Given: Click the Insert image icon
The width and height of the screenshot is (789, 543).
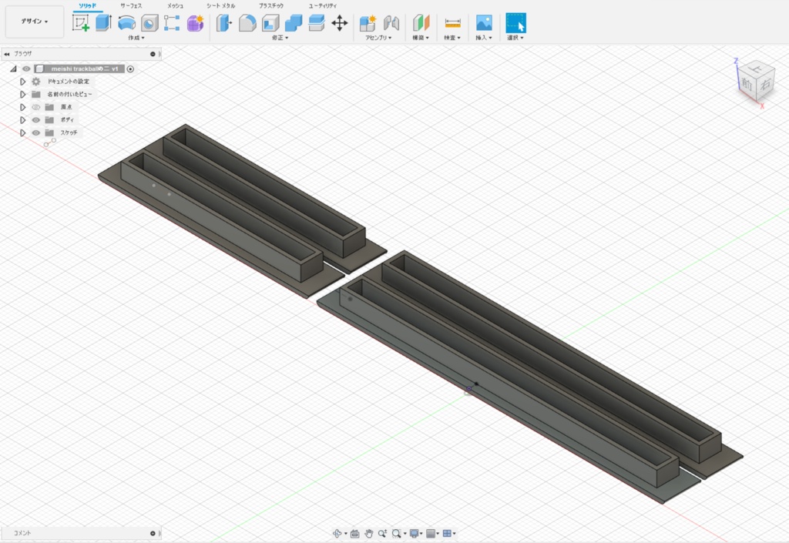Looking at the screenshot, I should pyautogui.click(x=484, y=22).
